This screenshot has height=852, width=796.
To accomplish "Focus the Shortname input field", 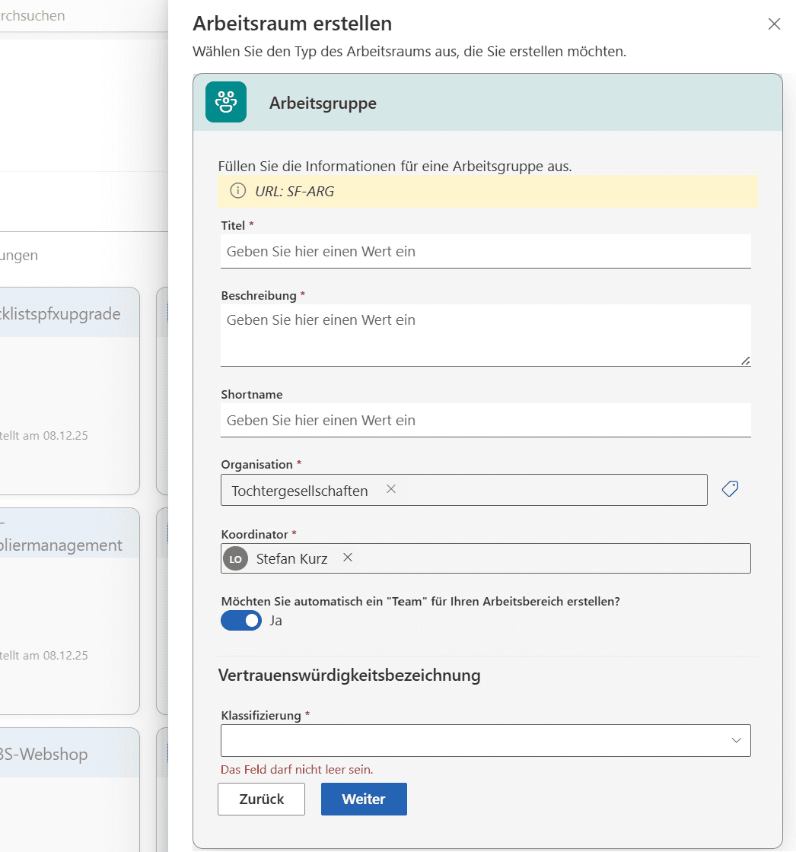I will (x=486, y=420).
